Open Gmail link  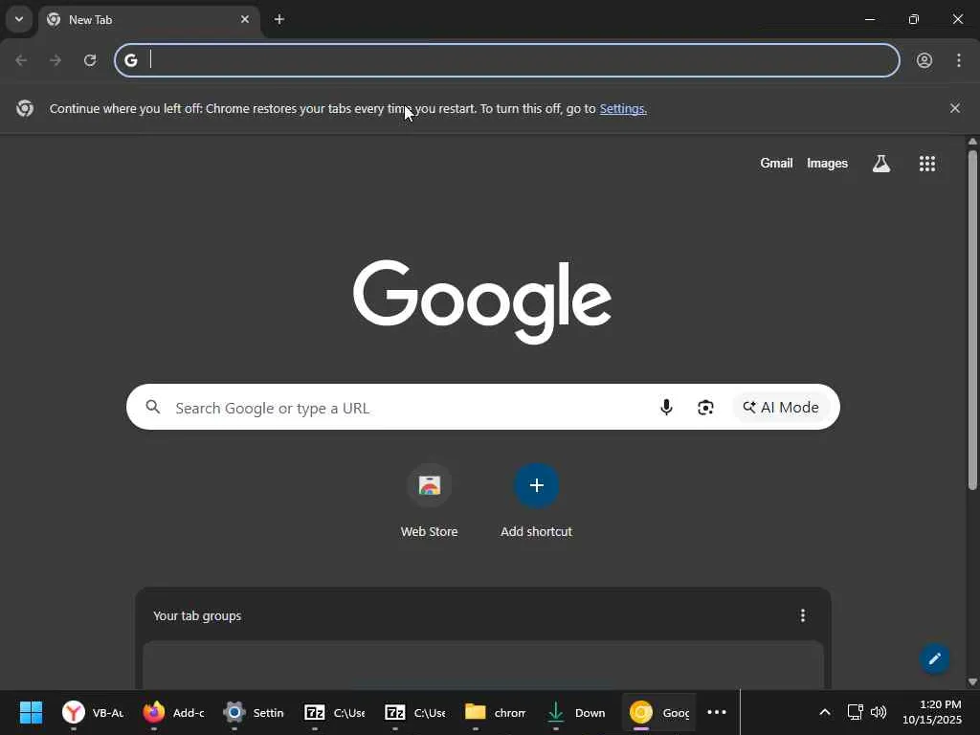[x=776, y=163]
